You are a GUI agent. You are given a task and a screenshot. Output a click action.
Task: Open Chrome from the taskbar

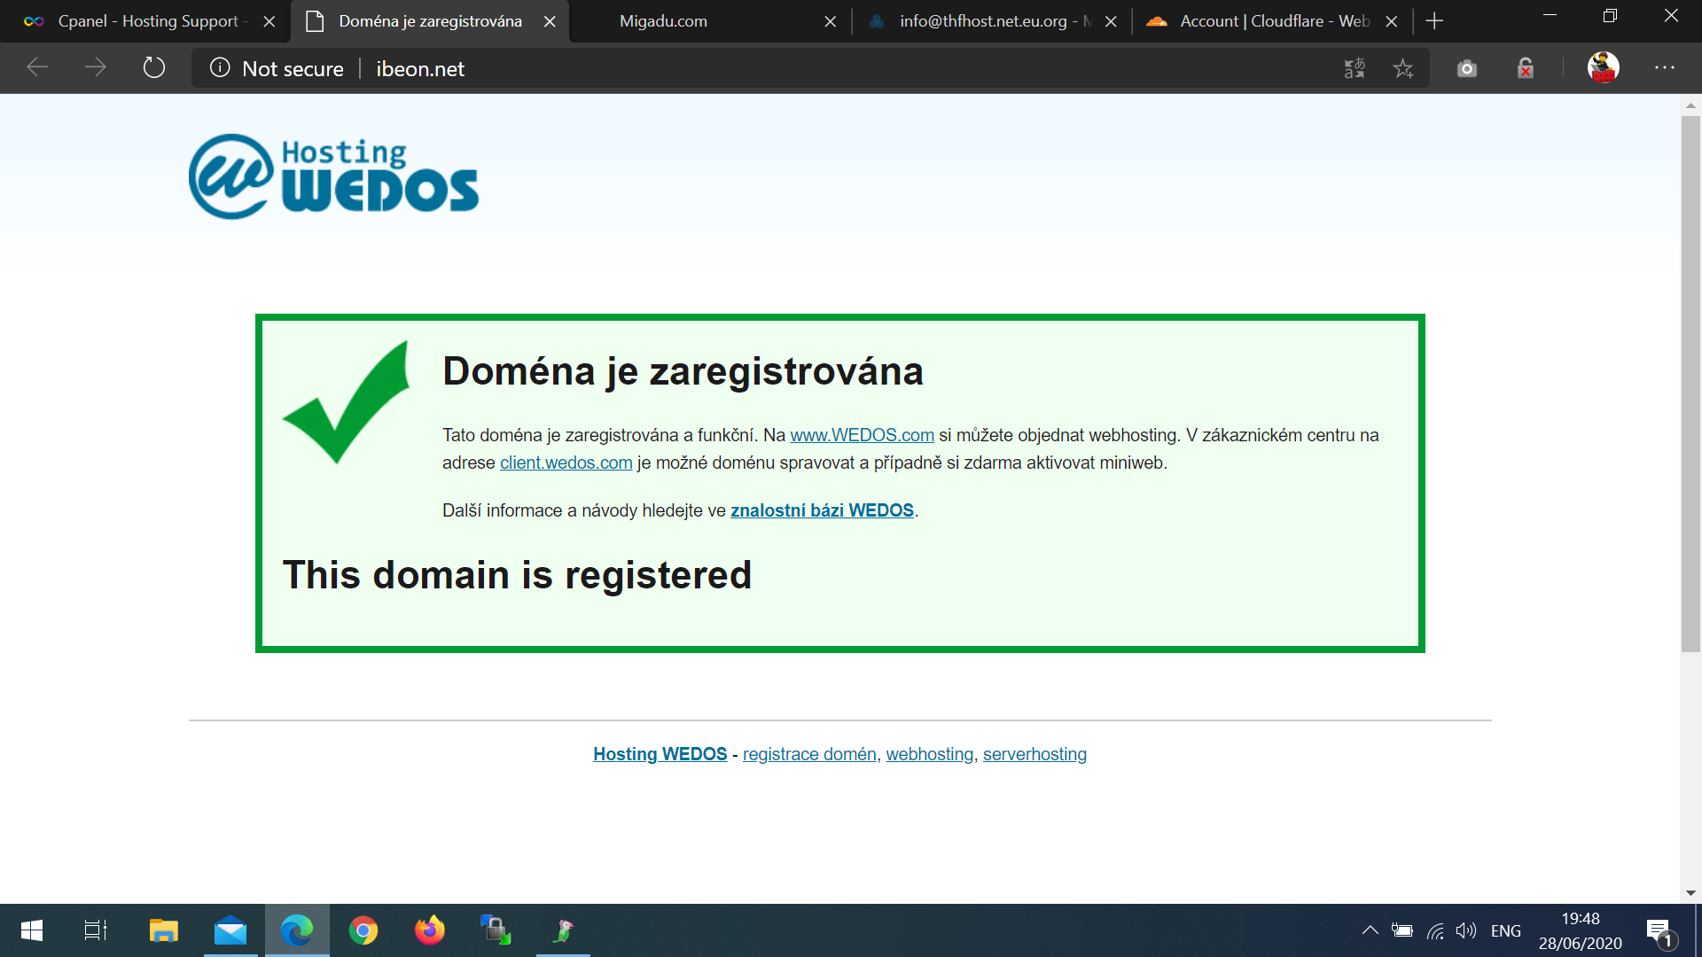[x=363, y=930]
